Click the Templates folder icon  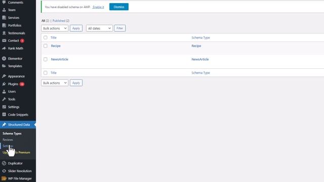pos(4,66)
